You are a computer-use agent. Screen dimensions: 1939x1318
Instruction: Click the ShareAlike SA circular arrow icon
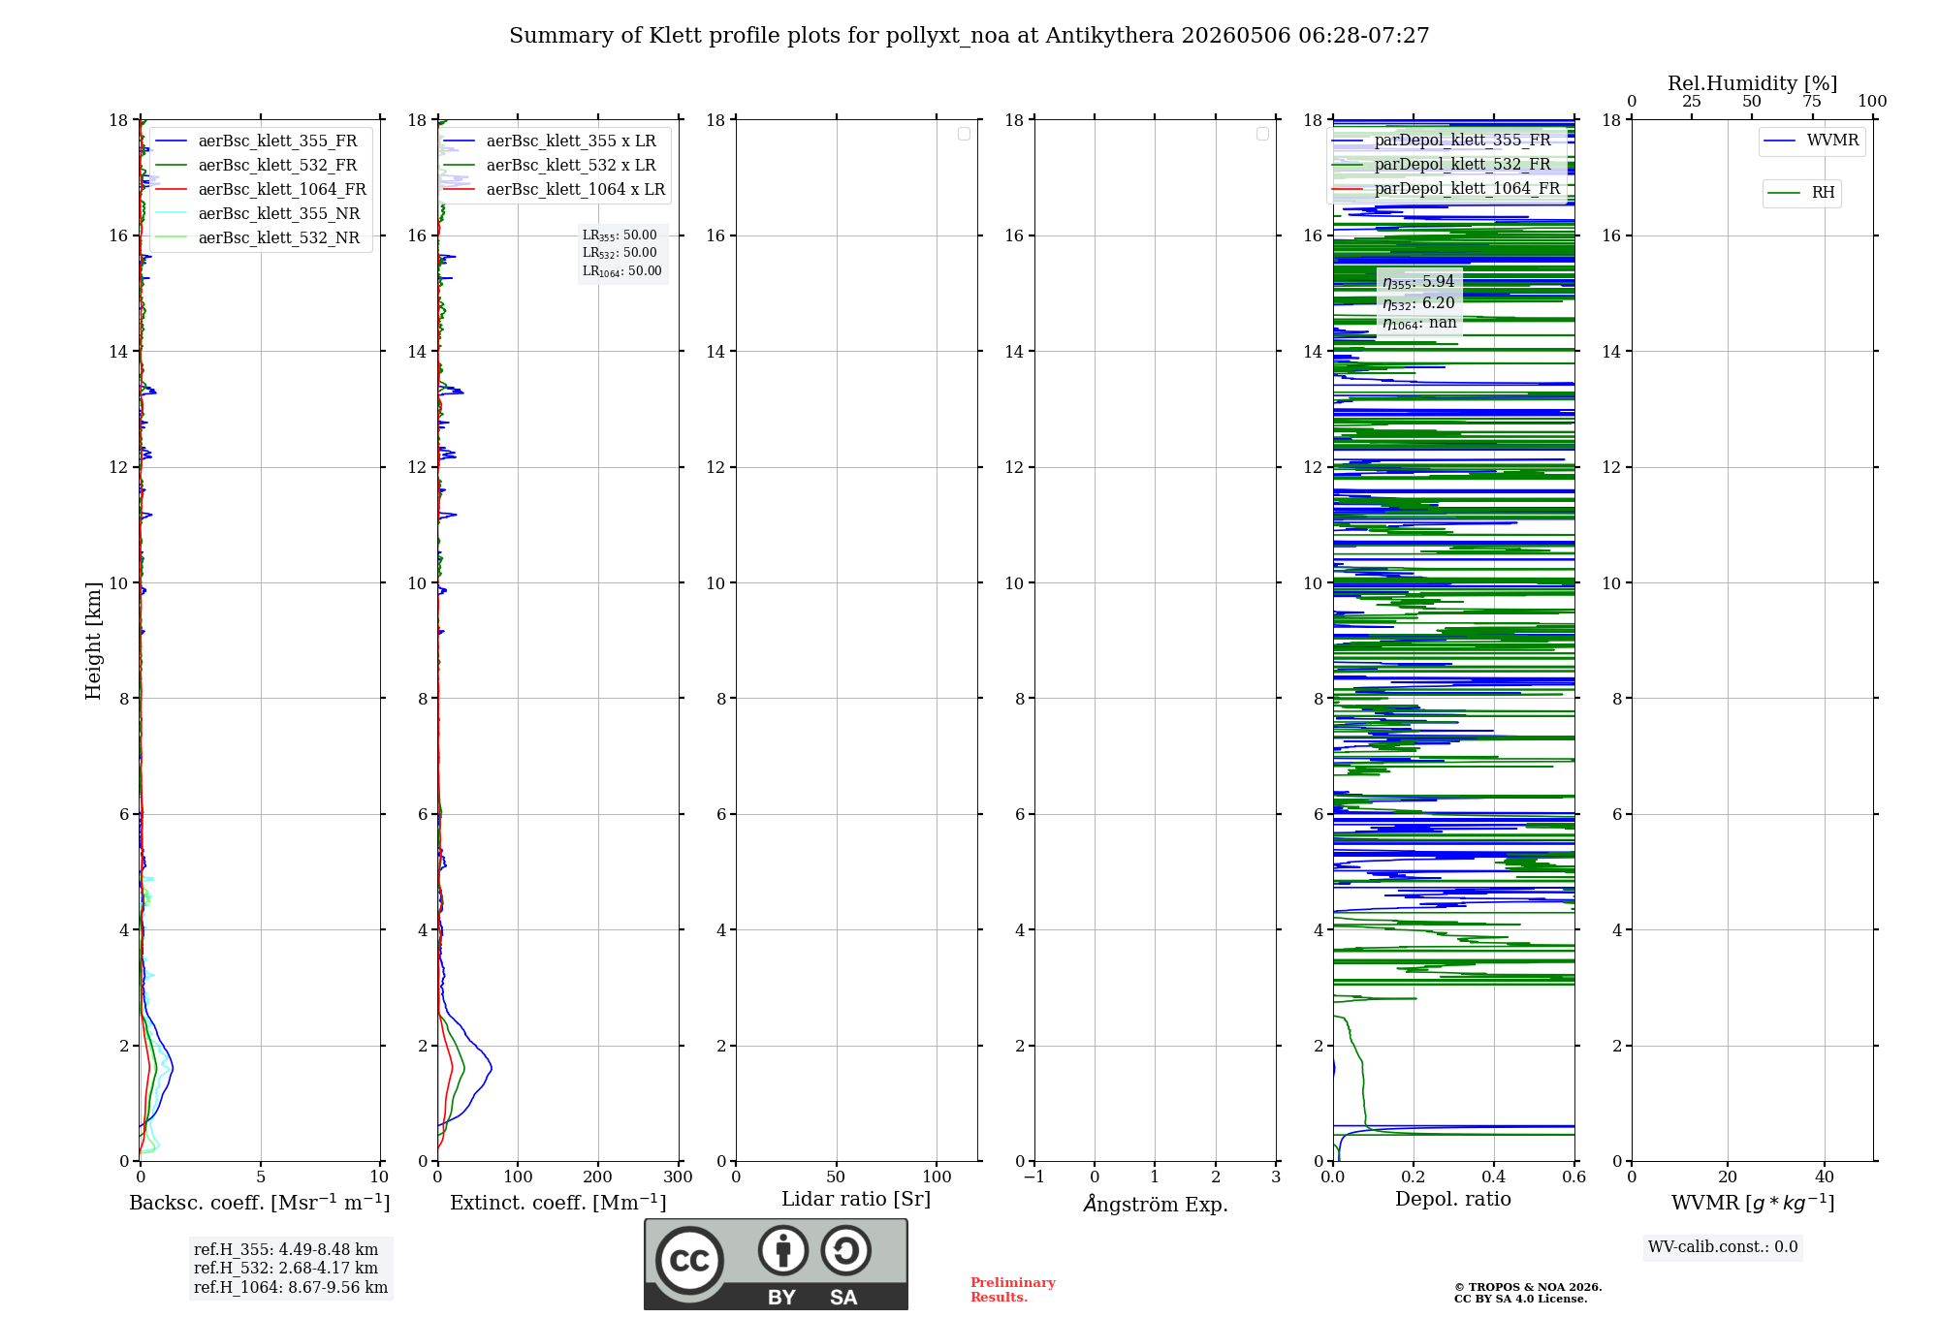[x=845, y=1250]
